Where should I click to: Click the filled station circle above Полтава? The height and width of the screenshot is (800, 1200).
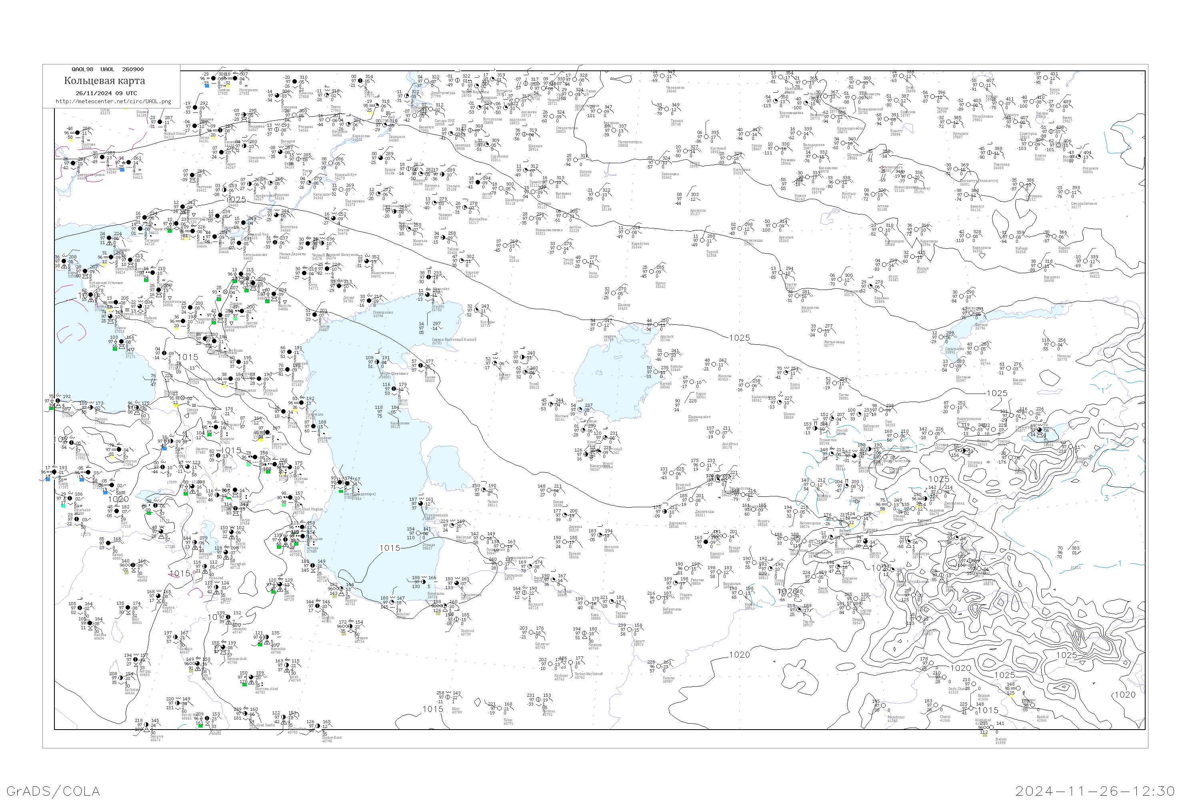tap(78, 133)
